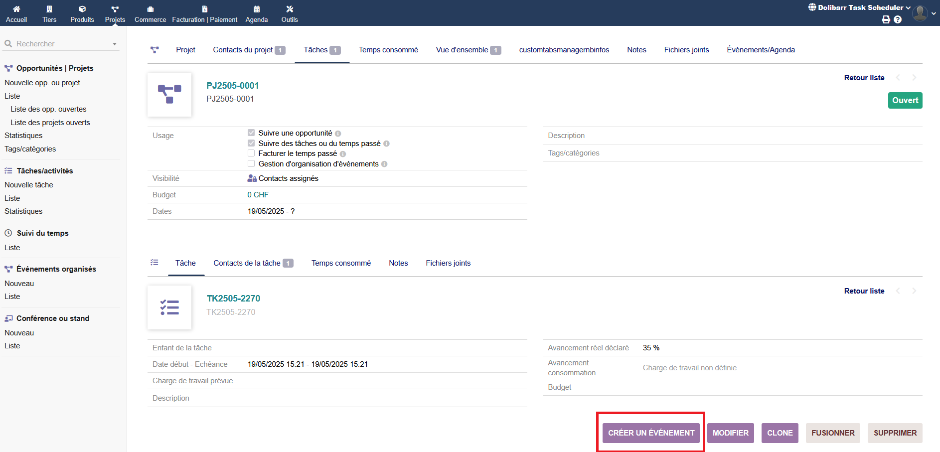940x452 pixels.
Task: Expand the Rechercher search dropdown arrow
Action: tap(115, 44)
